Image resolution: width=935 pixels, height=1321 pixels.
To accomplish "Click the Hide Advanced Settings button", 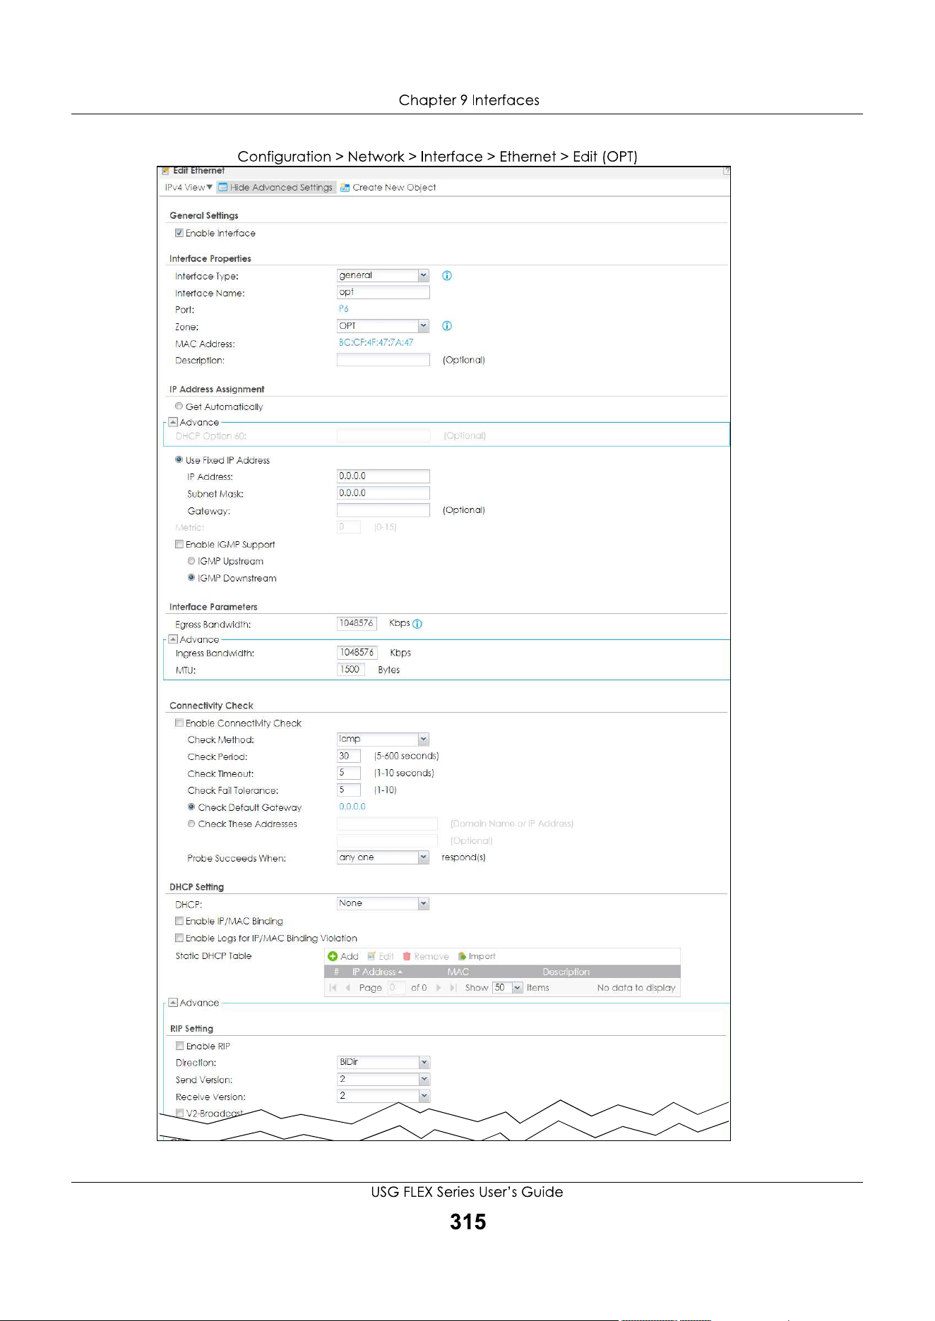I will pos(275,188).
